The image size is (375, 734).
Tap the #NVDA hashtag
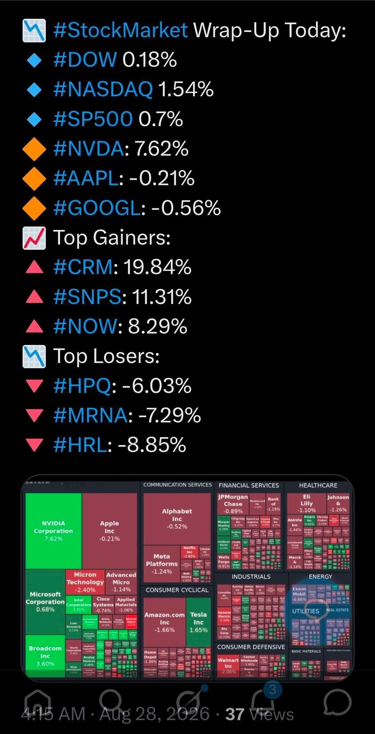pos(88,149)
